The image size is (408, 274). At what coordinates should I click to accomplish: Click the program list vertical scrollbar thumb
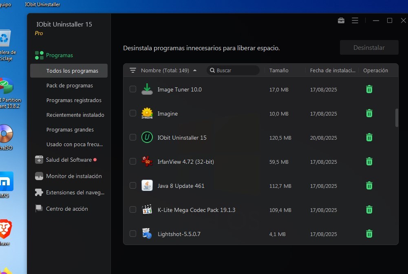pyautogui.click(x=397, y=118)
